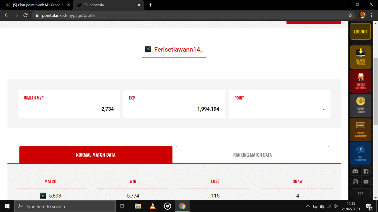Open the volume control icon
378x212 pixels.
336,206
